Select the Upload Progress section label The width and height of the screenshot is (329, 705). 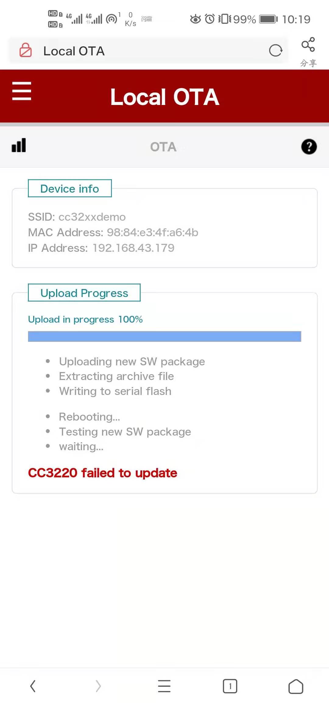click(84, 293)
